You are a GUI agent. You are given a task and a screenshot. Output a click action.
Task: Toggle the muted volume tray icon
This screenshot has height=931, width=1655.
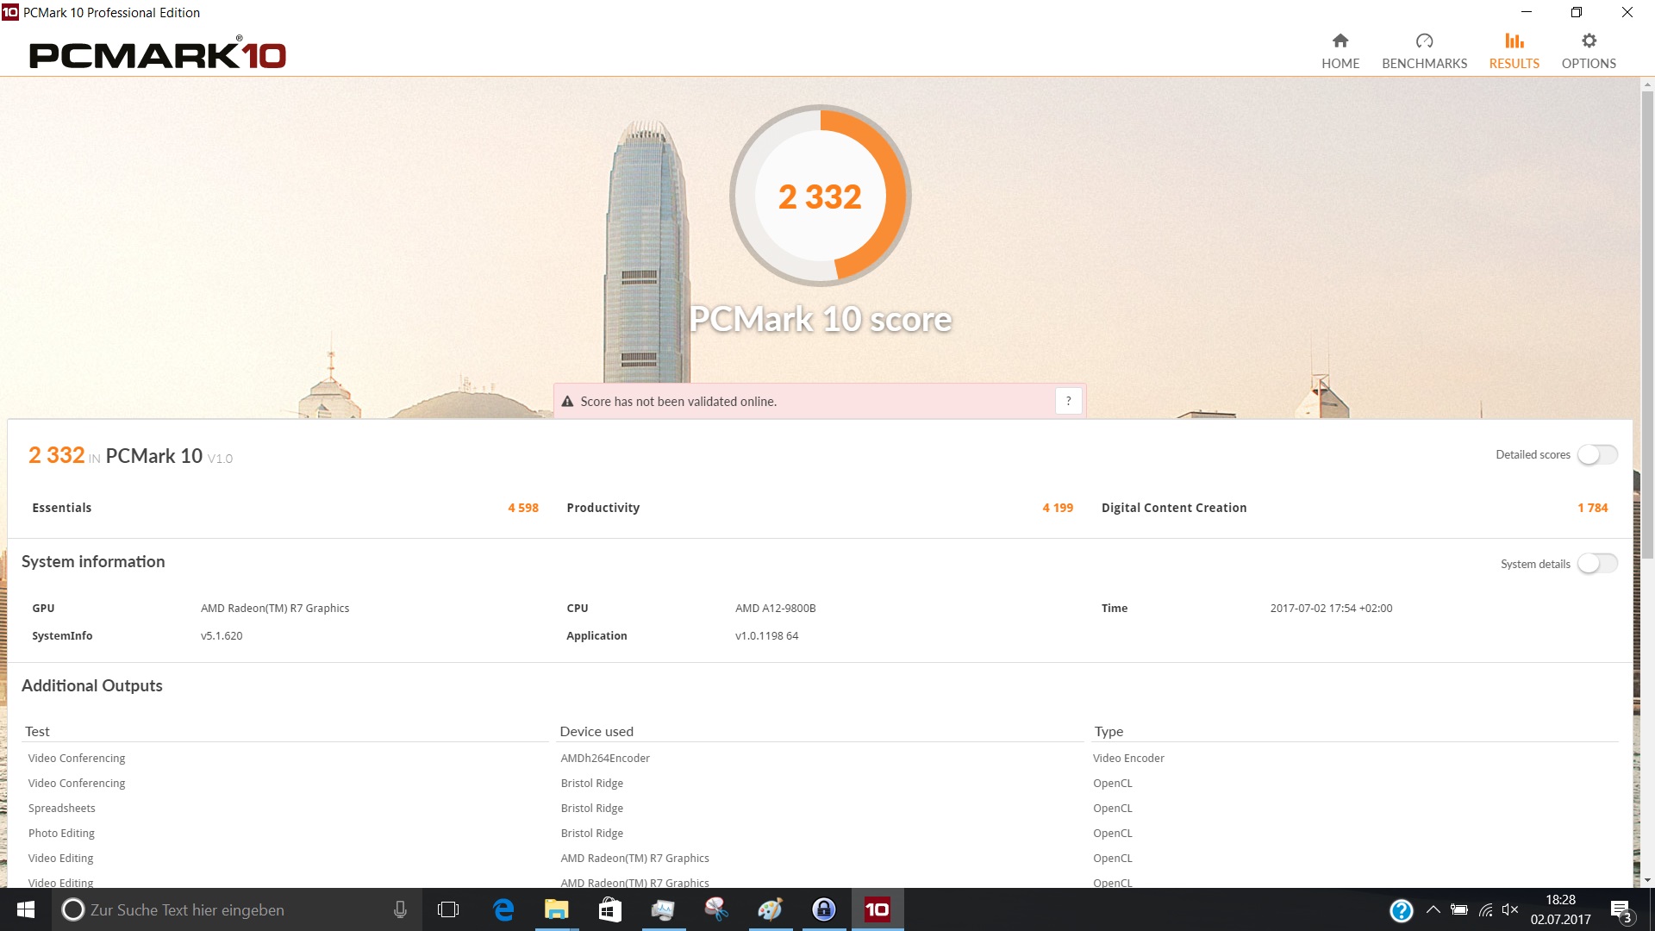pos(1509,909)
